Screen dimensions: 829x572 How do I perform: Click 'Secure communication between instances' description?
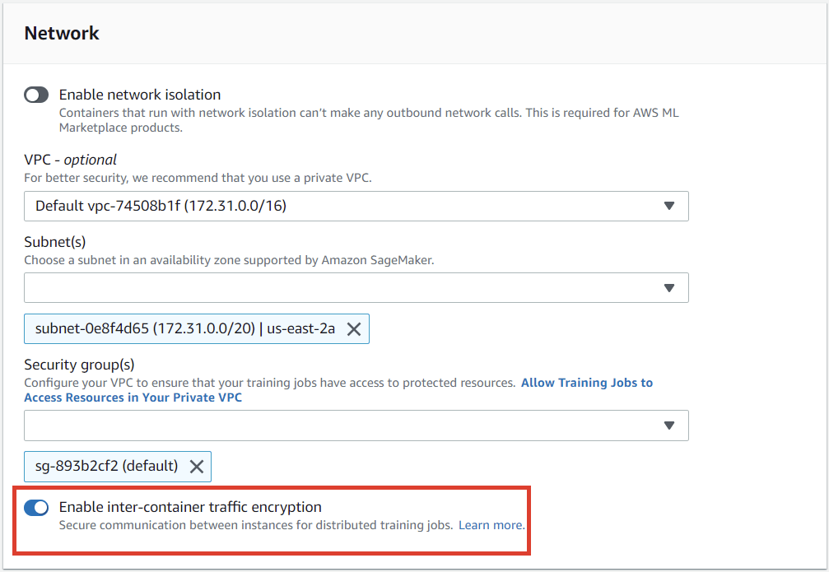pos(256,525)
